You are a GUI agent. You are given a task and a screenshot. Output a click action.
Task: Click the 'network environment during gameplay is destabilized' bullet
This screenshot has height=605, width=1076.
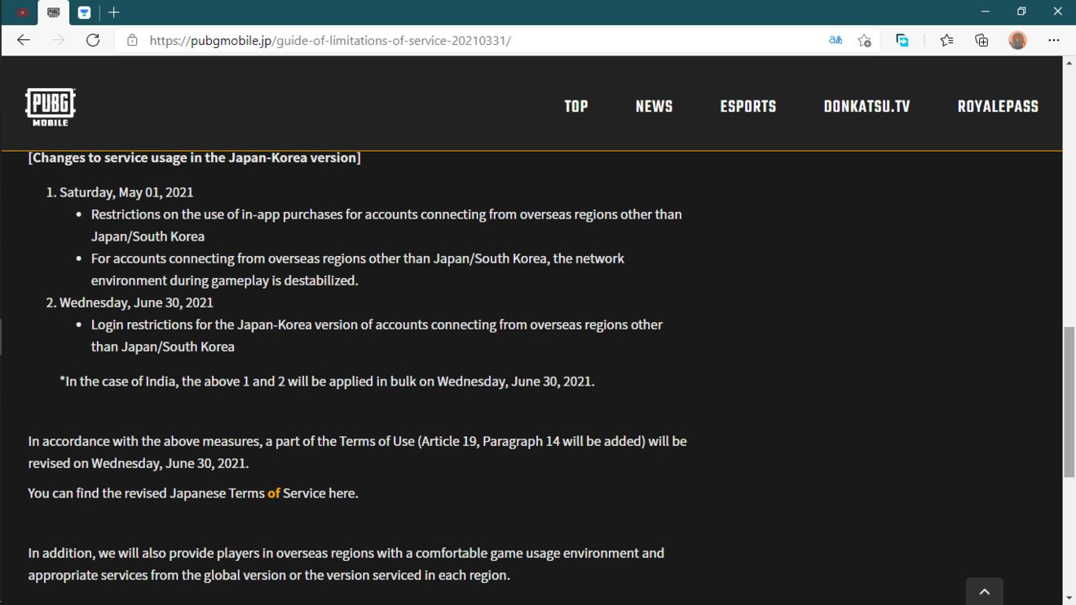358,269
